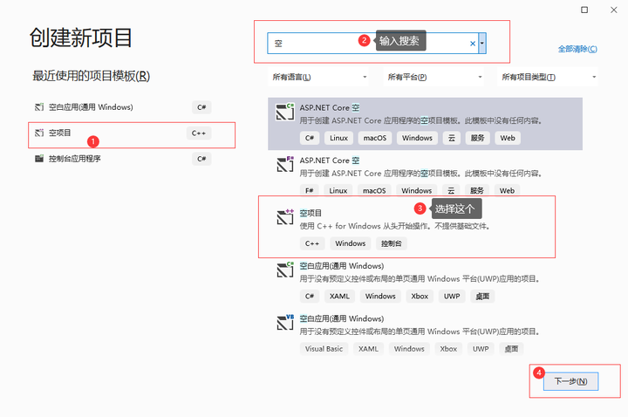This screenshot has height=417, width=628.
Task: Select the C# ASP.NET Core 空 template title
Action: 329,108
